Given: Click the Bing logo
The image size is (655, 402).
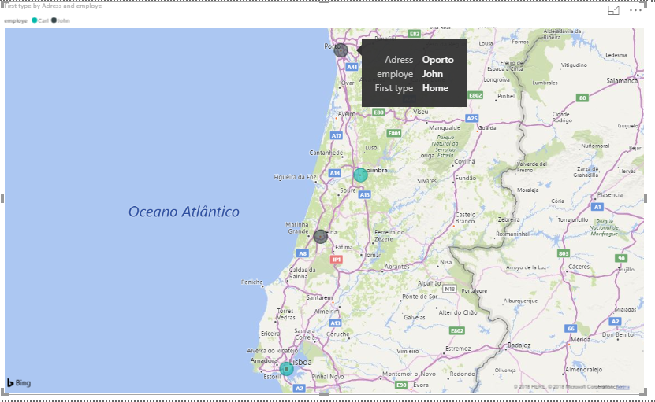Looking at the screenshot, I should click(19, 382).
